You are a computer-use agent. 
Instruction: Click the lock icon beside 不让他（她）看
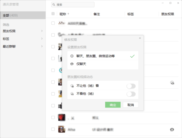[x=72, y=86]
